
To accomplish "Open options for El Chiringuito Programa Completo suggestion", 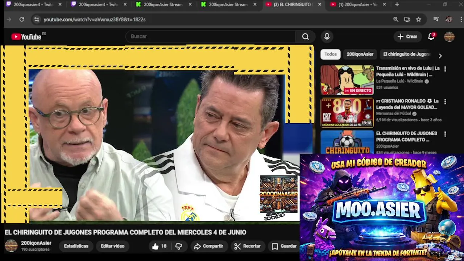I will (445, 134).
